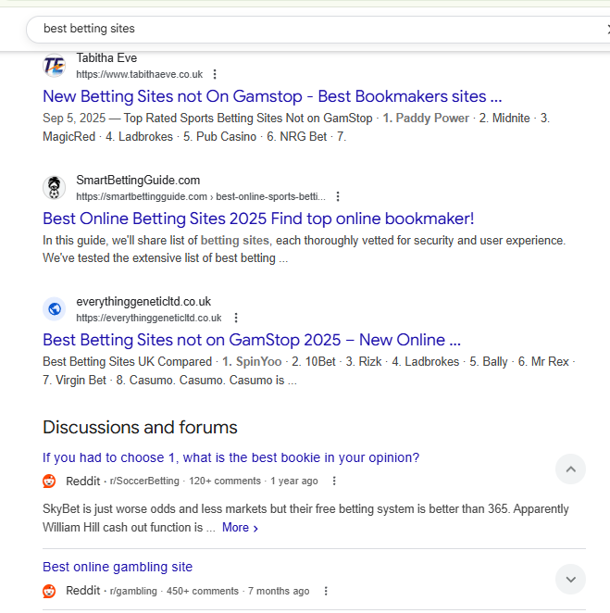Collapse the best bookie discussion chevron
The width and height of the screenshot is (610, 613).
[x=570, y=469]
